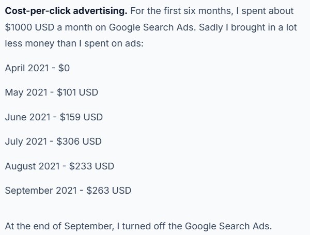This screenshot has width=310, height=235.
Task: Click the 'August 2021 - $233 USD' line
Action: [59, 166]
